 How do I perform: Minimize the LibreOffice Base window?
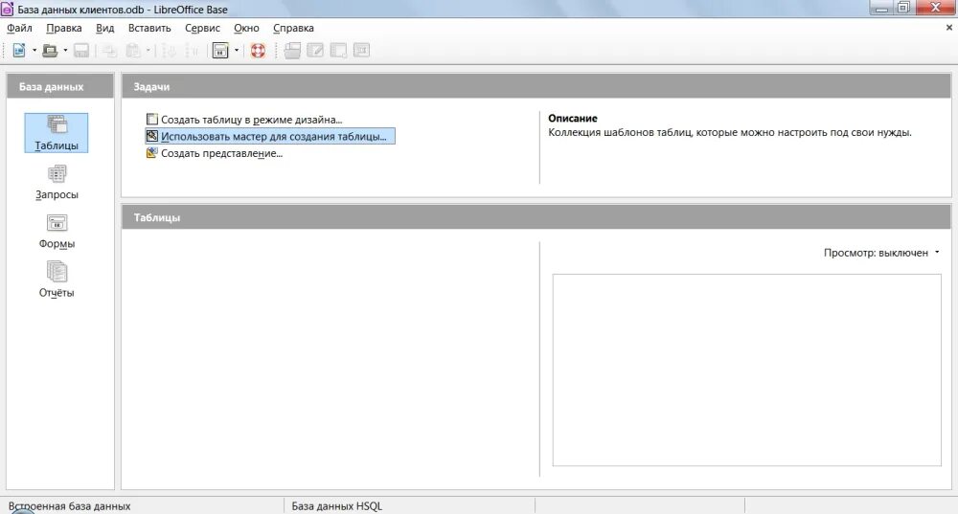(x=881, y=8)
